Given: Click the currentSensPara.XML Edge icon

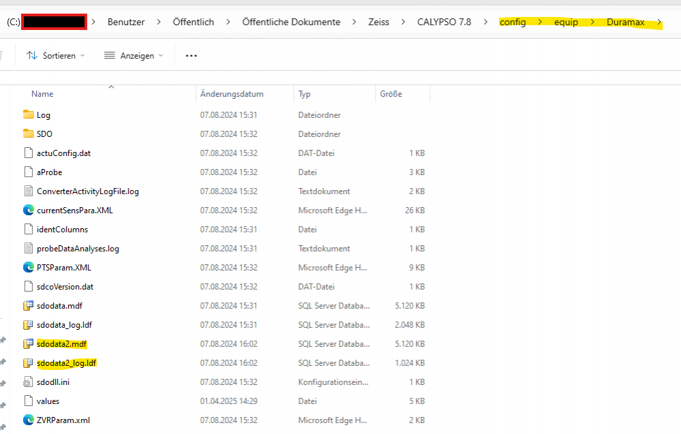Looking at the screenshot, I should tap(28, 210).
